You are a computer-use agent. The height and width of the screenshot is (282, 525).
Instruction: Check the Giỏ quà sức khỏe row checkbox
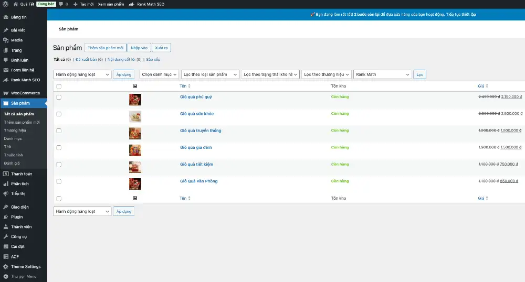coord(59,114)
